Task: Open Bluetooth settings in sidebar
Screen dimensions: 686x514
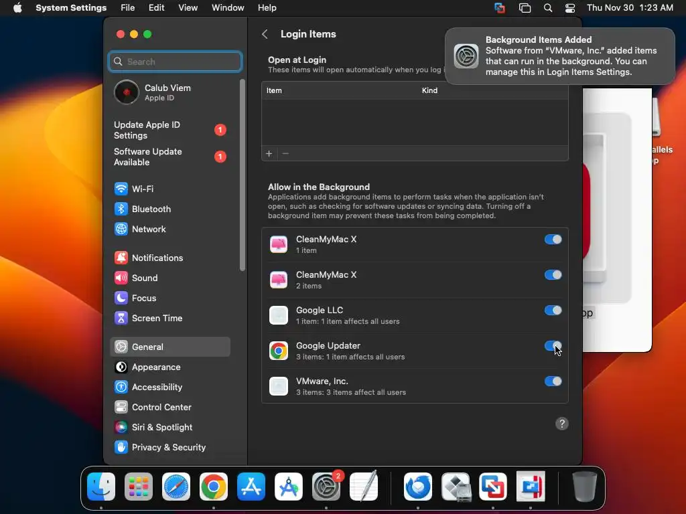Action: pos(169,209)
